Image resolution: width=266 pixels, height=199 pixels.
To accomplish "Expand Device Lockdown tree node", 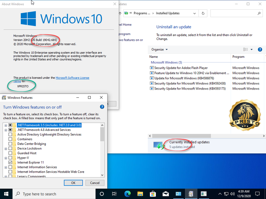I will pos(6,149).
